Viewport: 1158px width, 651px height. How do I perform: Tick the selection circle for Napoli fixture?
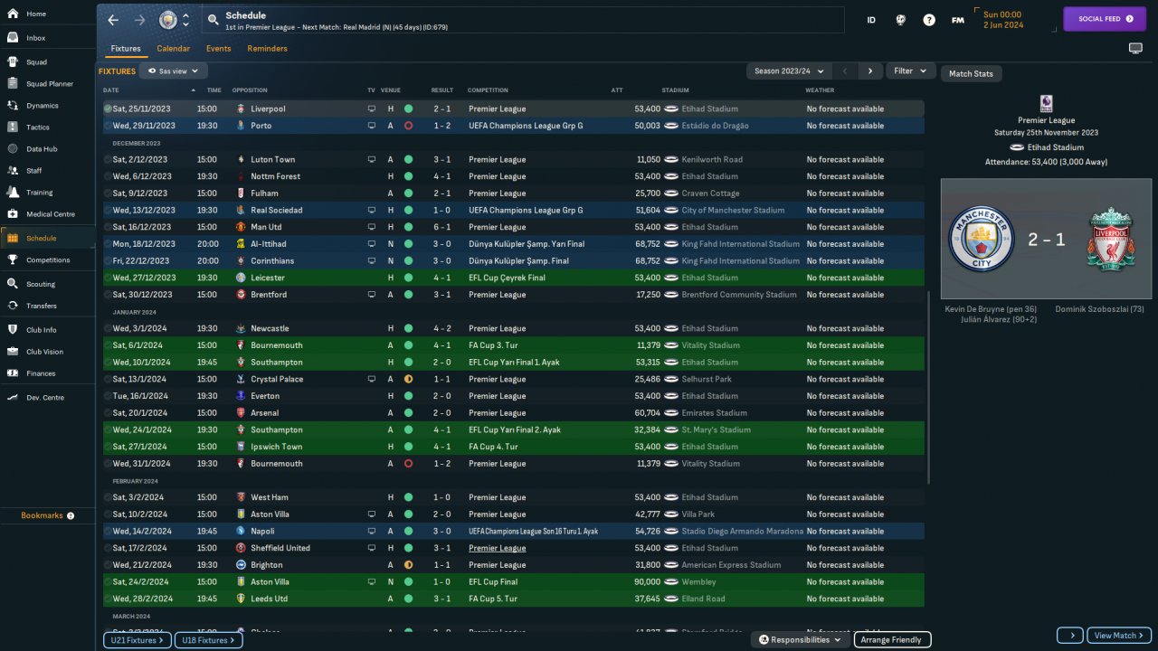point(108,531)
